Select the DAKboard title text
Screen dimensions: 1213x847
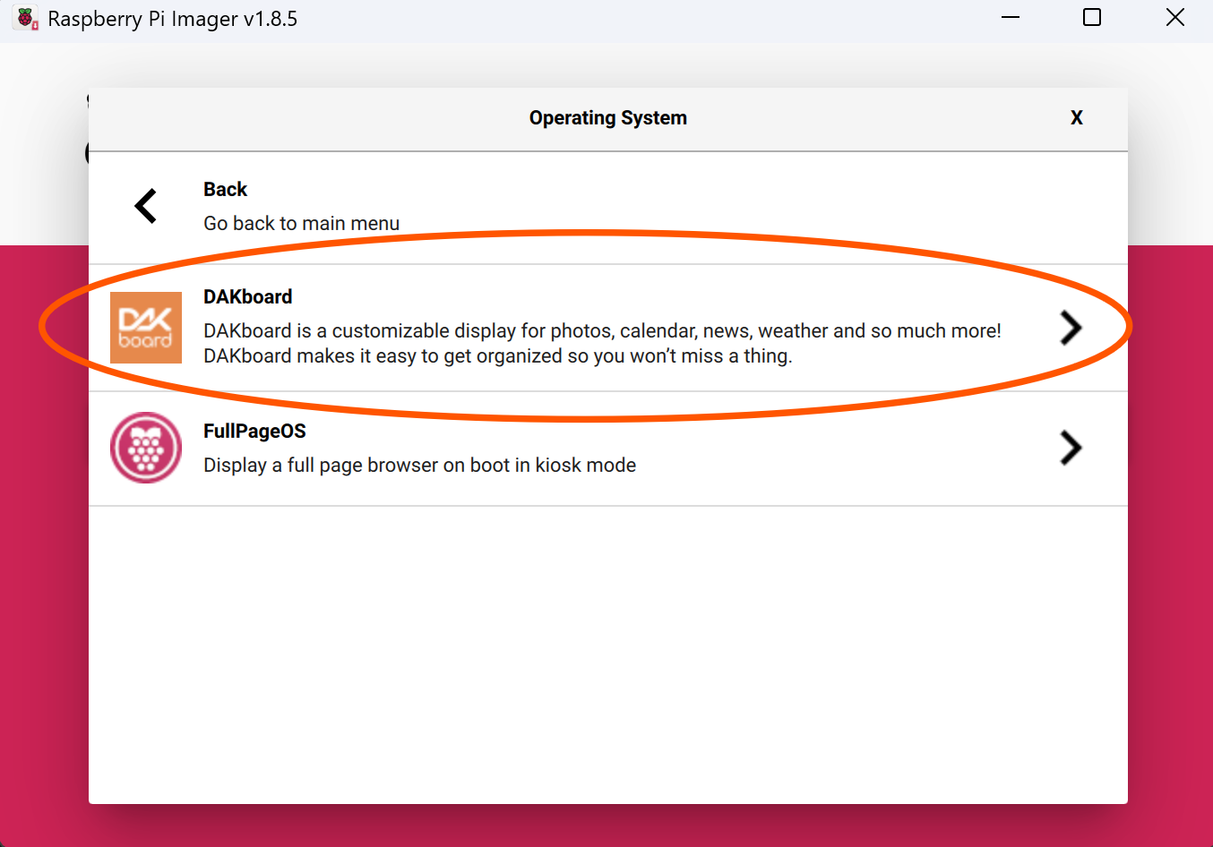pyautogui.click(x=248, y=297)
